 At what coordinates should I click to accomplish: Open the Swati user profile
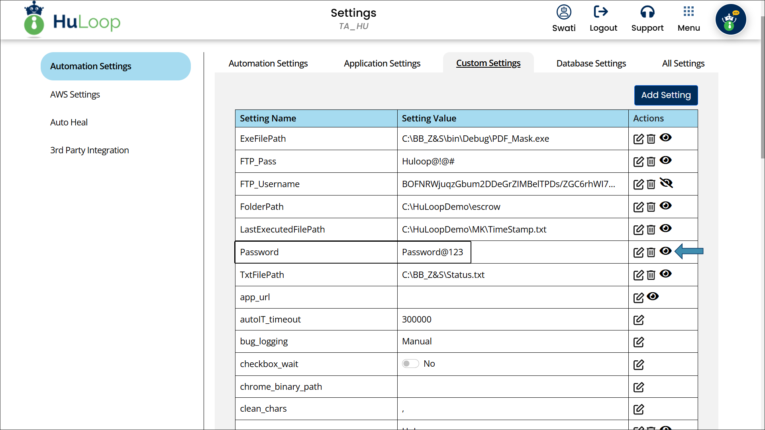point(564,19)
